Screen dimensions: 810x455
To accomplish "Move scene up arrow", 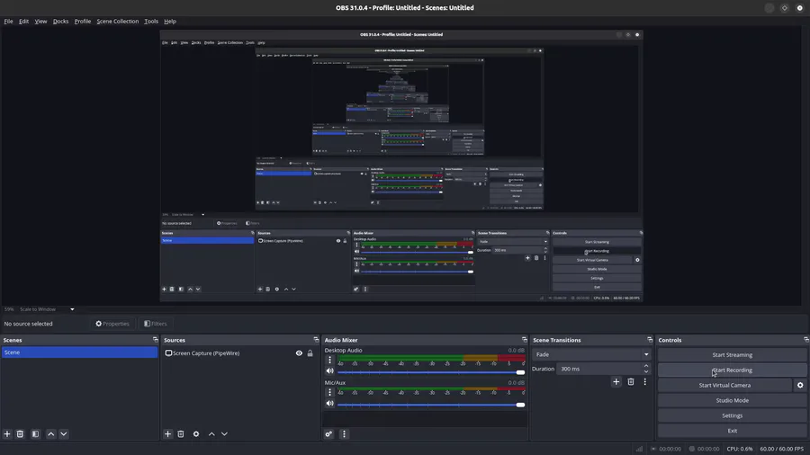I will click(50, 433).
